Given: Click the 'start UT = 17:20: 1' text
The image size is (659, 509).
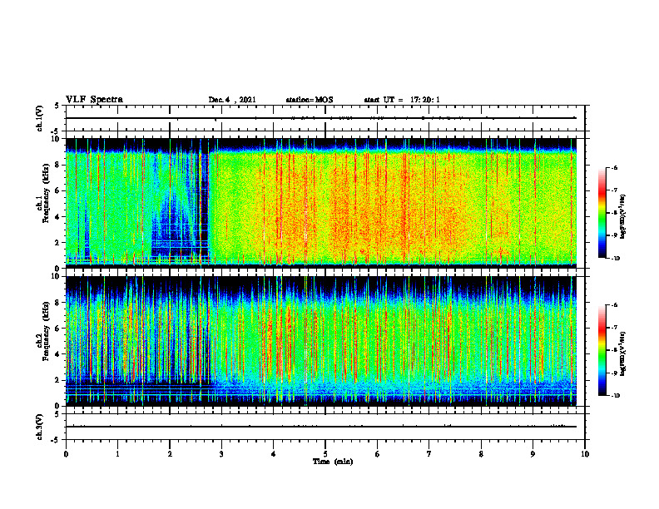Looking at the screenshot, I should (401, 100).
